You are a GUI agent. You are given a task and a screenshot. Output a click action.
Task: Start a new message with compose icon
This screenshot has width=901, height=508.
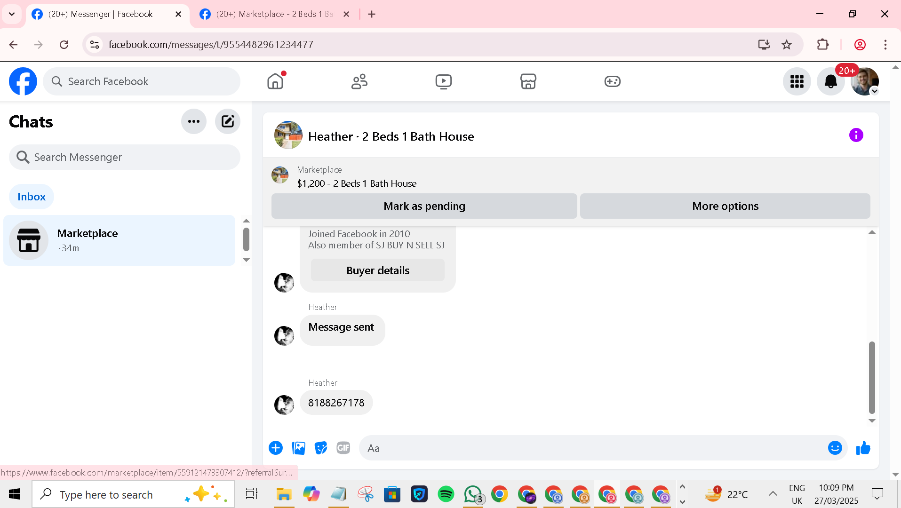point(228,121)
